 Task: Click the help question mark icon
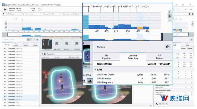coord(185,9)
